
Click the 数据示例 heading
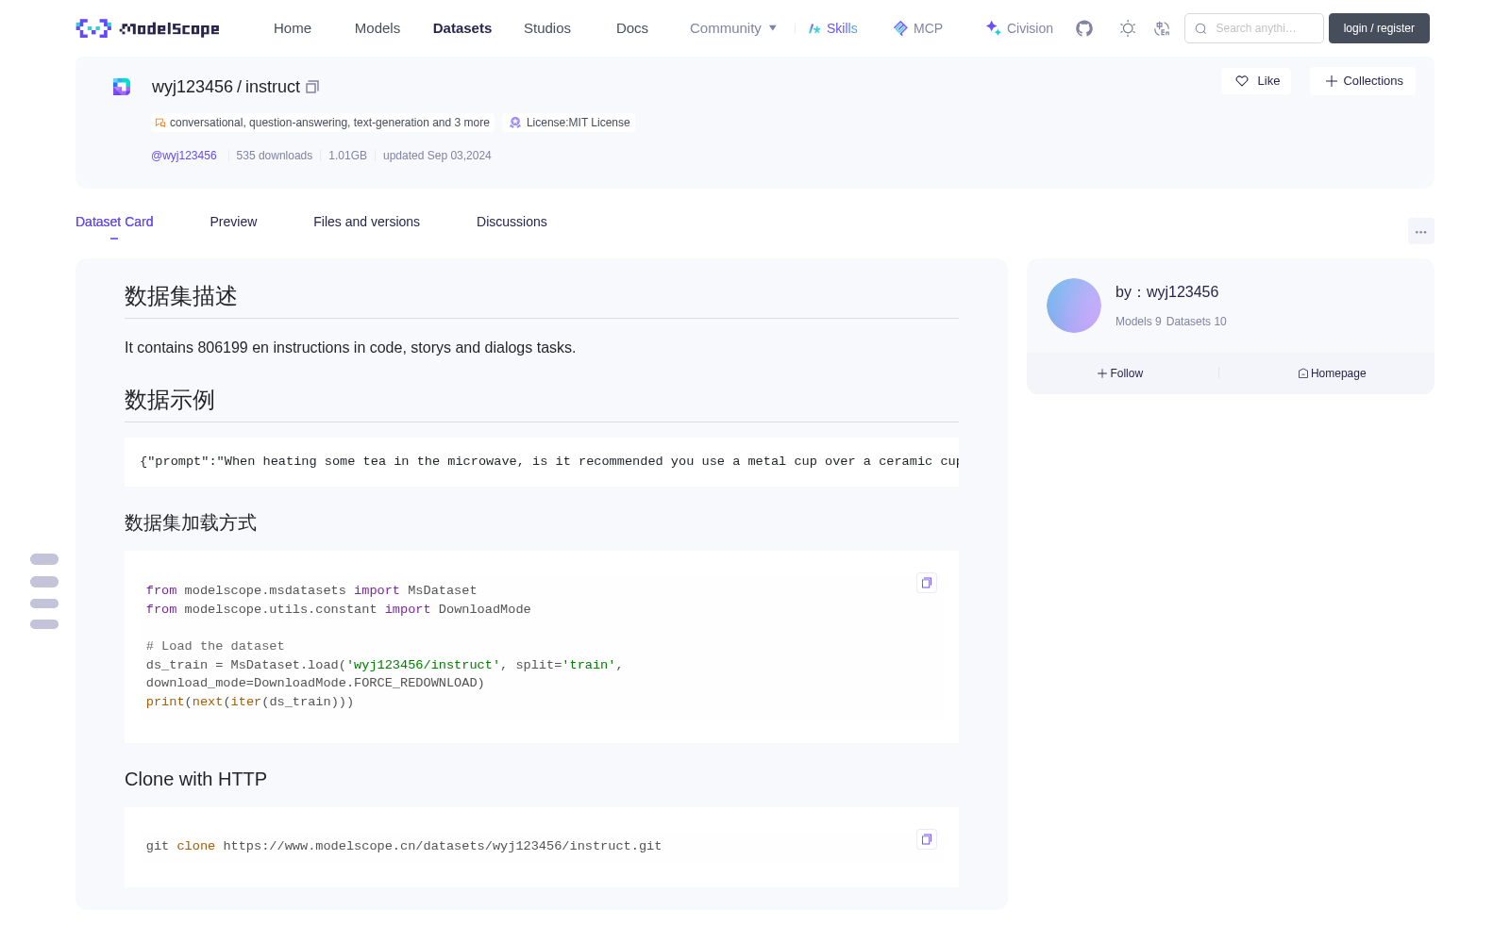[169, 400]
